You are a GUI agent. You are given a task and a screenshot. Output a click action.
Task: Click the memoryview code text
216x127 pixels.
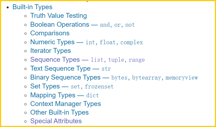(182, 78)
